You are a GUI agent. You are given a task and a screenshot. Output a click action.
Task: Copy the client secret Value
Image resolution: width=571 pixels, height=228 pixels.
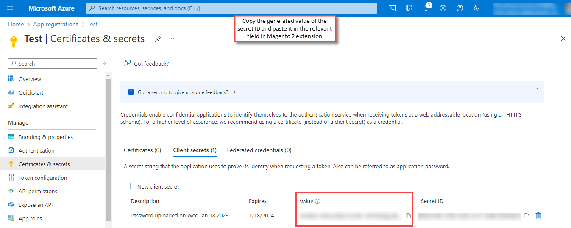(x=408, y=216)
